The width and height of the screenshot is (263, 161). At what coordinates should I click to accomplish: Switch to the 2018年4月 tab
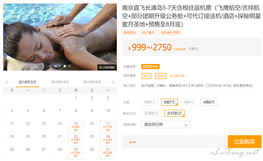pos(60,82)
